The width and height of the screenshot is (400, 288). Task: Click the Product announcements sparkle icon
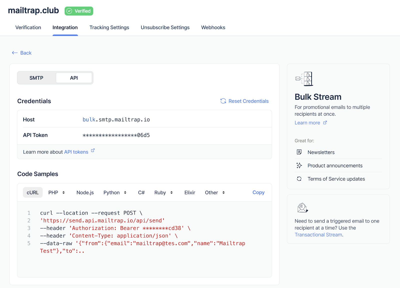pyautogui.click(x=299, y=165)
